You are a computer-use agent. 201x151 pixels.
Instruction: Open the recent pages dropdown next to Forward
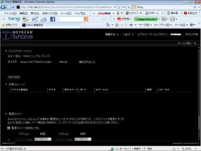point(13,7)
